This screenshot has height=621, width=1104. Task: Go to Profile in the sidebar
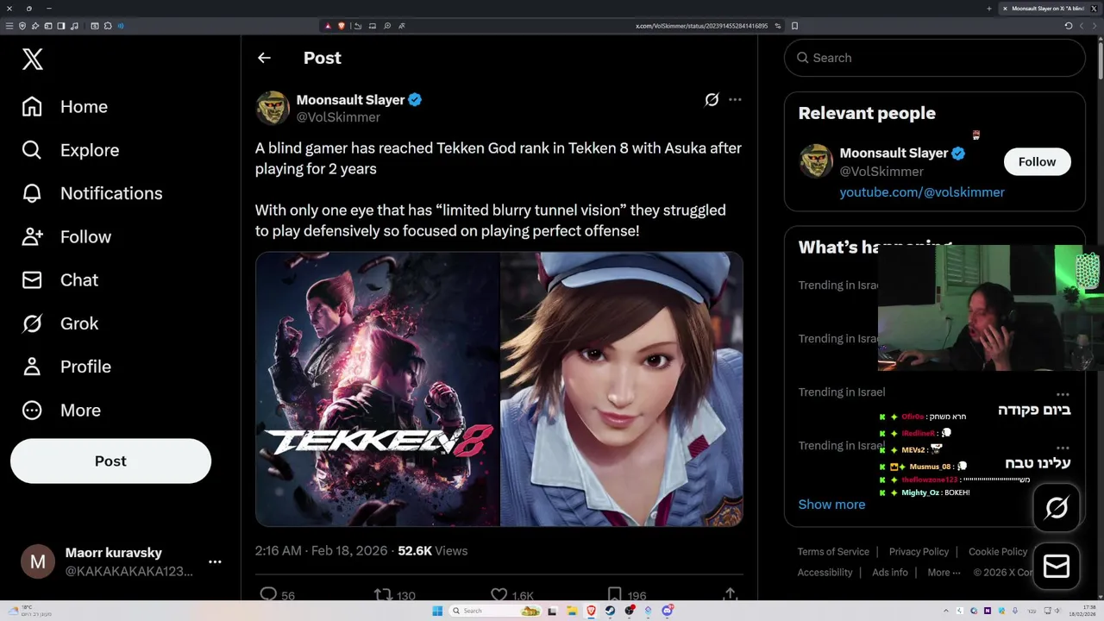pos(66,367)
